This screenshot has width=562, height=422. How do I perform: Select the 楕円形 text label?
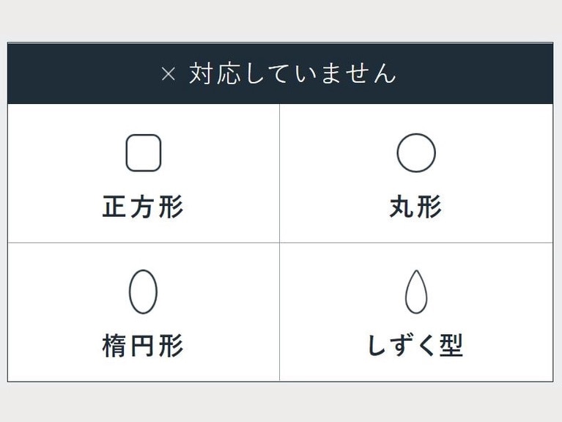coord(143,346)
